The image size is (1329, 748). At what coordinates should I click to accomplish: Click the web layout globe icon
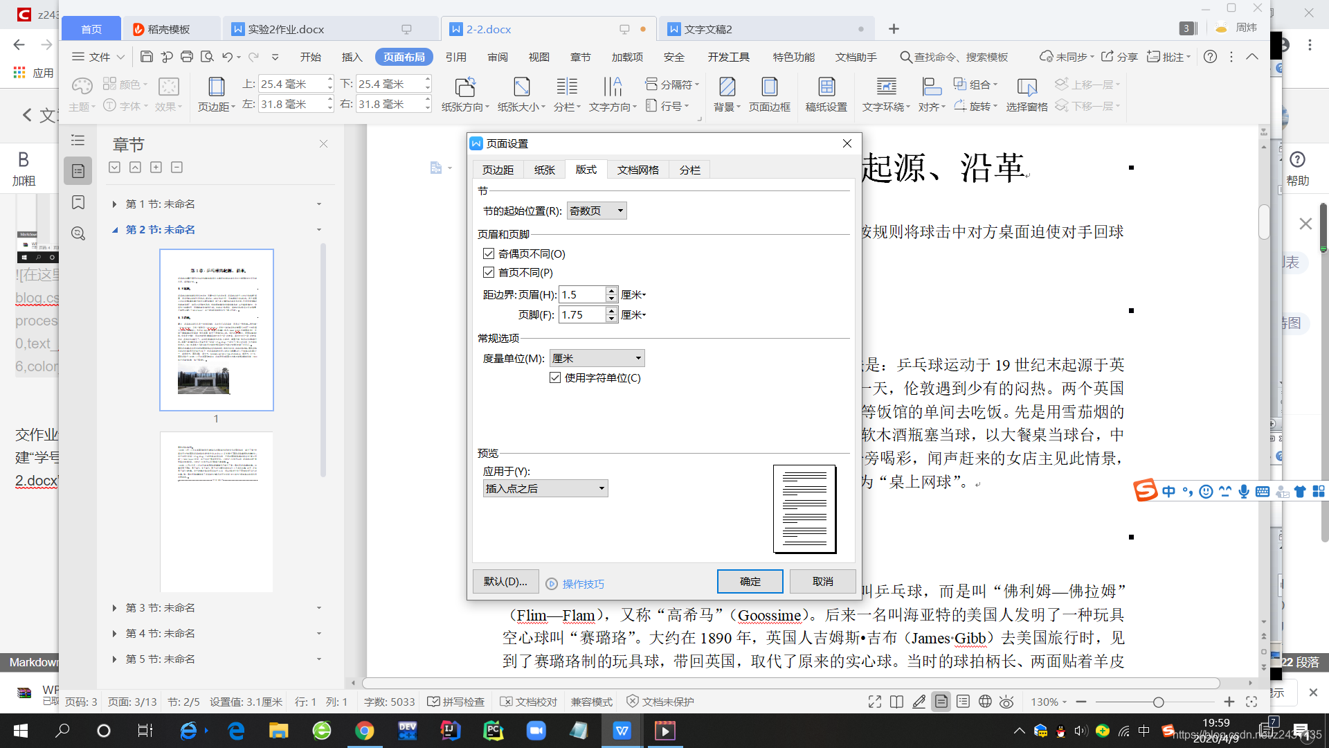[x=985, y=702]
